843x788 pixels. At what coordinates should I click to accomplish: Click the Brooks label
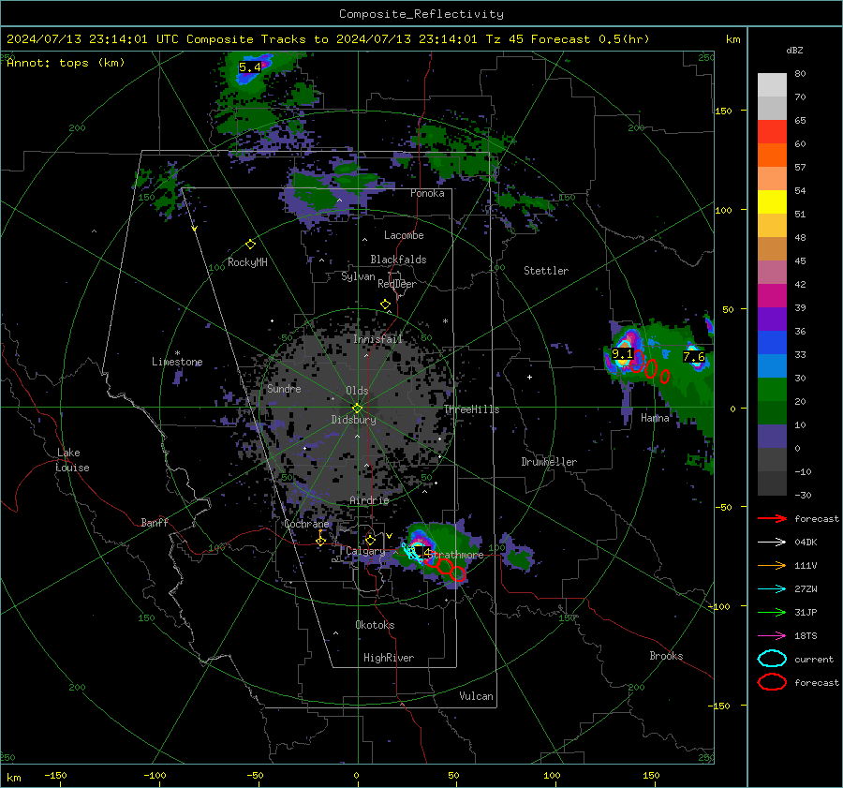(x=666, y=656)
